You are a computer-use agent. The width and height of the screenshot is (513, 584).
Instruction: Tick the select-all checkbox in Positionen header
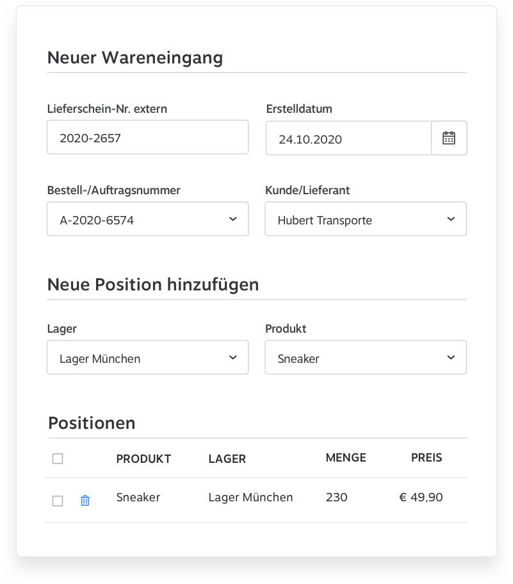coord(58,458)
